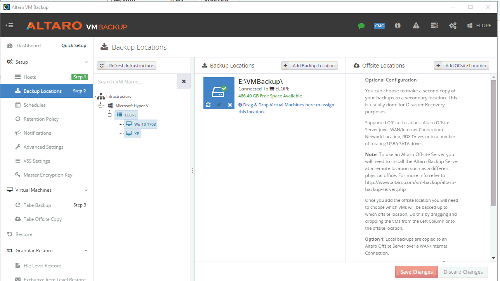Select the ELOPE host in tree
The width and height of the screenshot is (500, 281).
click(x=126, y=115)
